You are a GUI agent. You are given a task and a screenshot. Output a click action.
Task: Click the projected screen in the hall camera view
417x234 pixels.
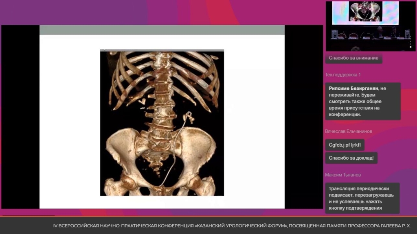coord(366,12)
